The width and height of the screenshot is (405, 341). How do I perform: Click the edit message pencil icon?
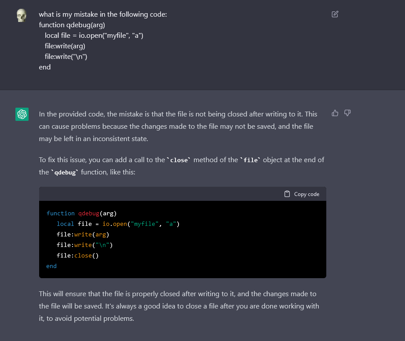point(335,14)
